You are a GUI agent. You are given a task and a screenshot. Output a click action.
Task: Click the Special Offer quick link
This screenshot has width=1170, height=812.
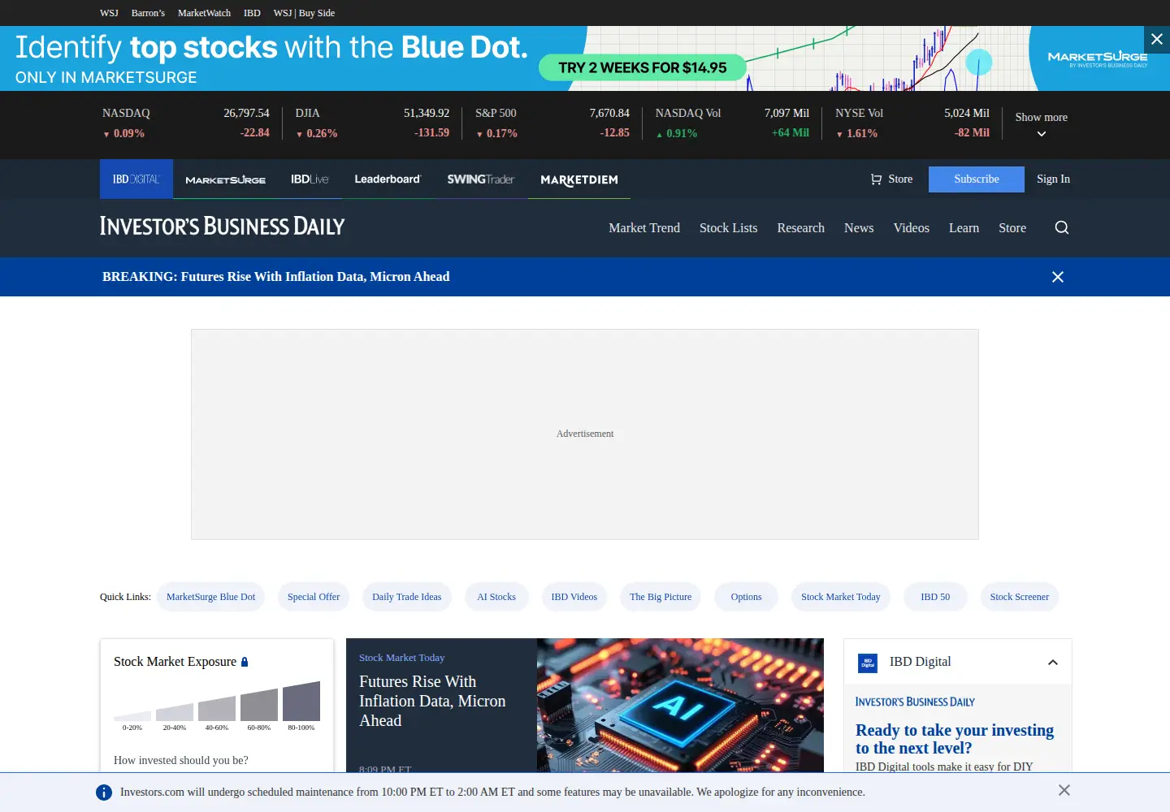(314, 597)
